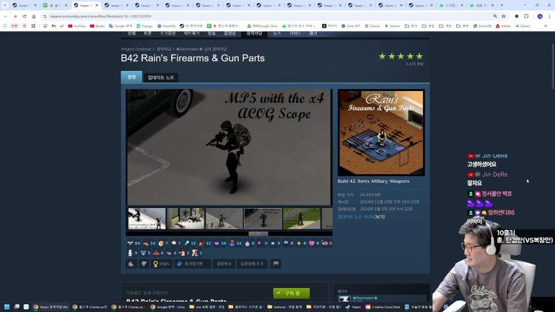Select first screenshot thumbnail in strip

coord(146,218)
